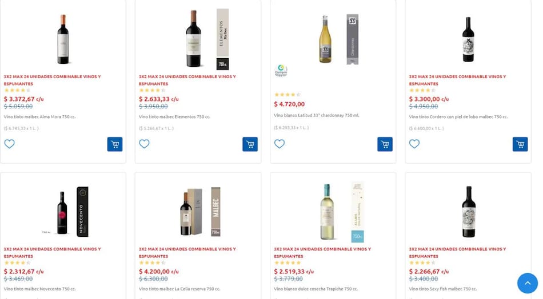The image size is (543, 299).
Task: View the Latitud 33° chardonnay bottle image
Action: coord(325,40)
